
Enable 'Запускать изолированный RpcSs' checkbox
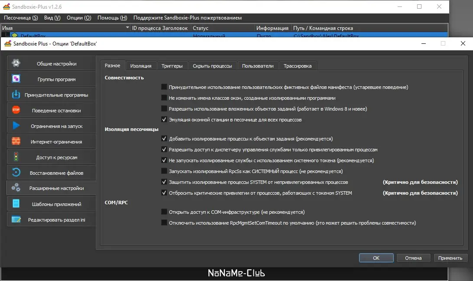(x=164, y=171)
